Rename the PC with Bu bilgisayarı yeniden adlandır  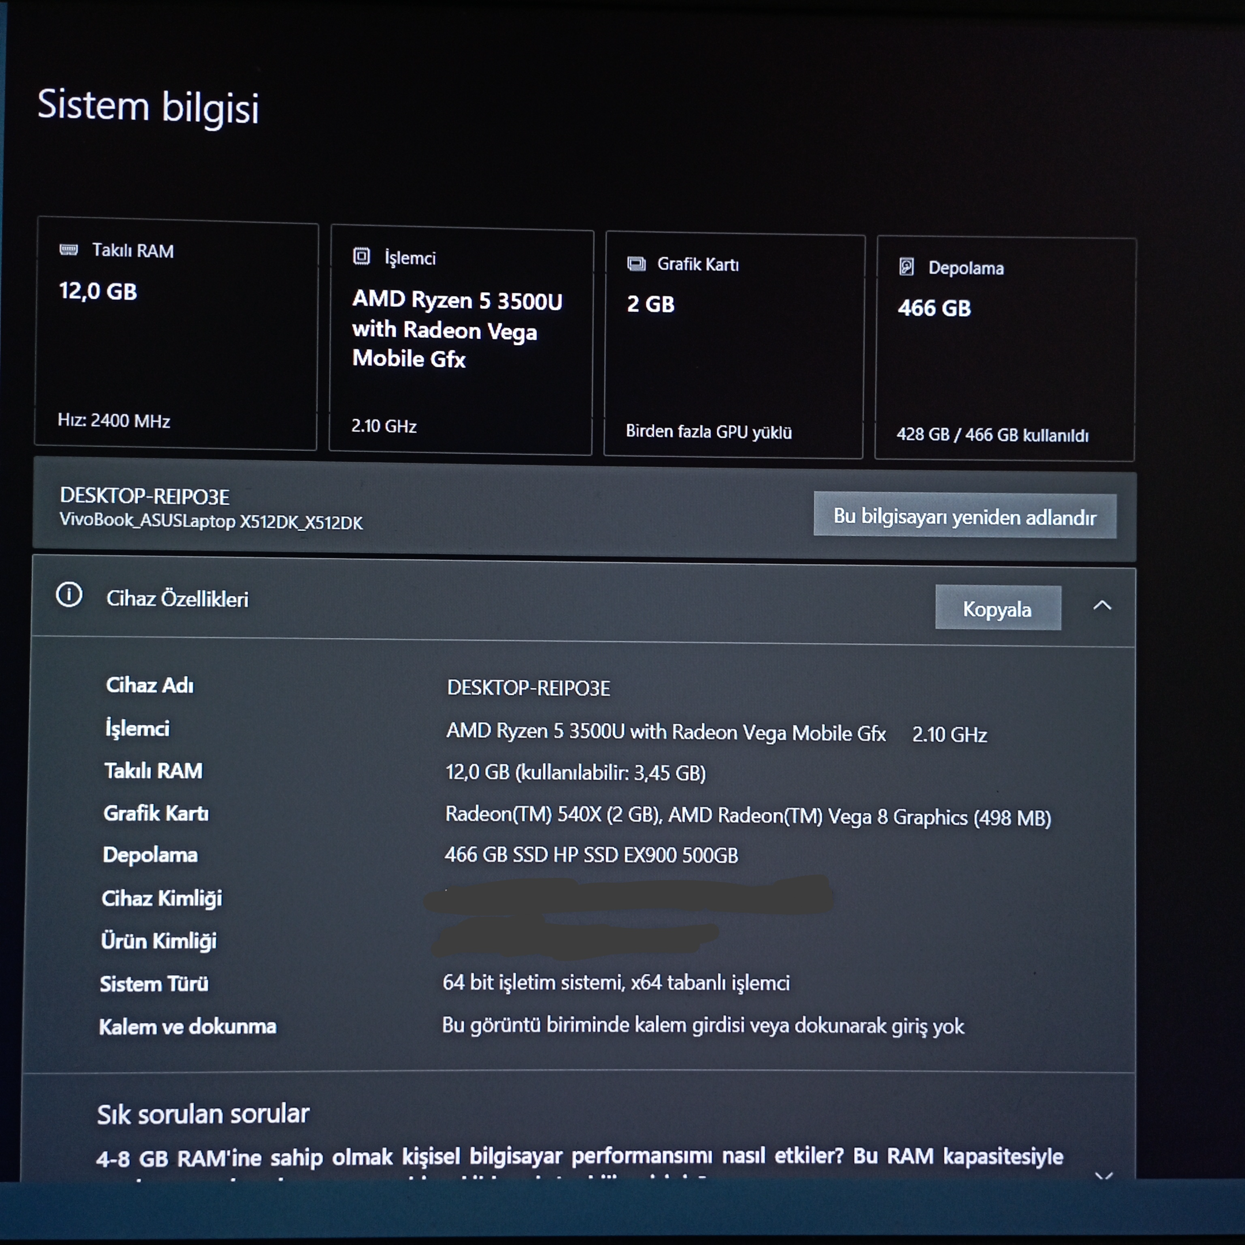click(965, 516)
